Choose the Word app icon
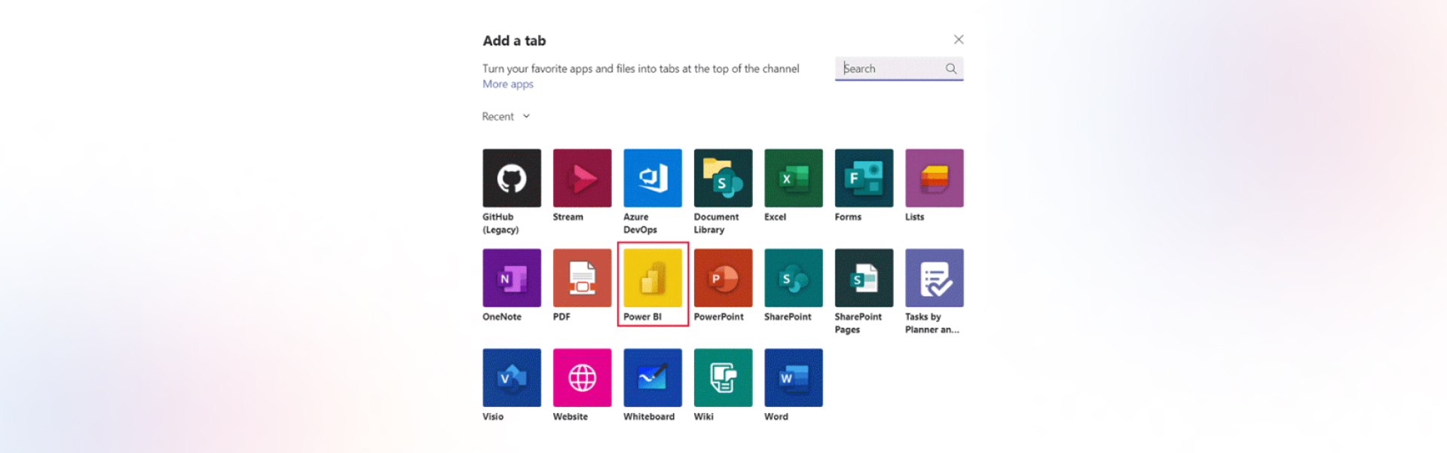 (x=794, y=378)
